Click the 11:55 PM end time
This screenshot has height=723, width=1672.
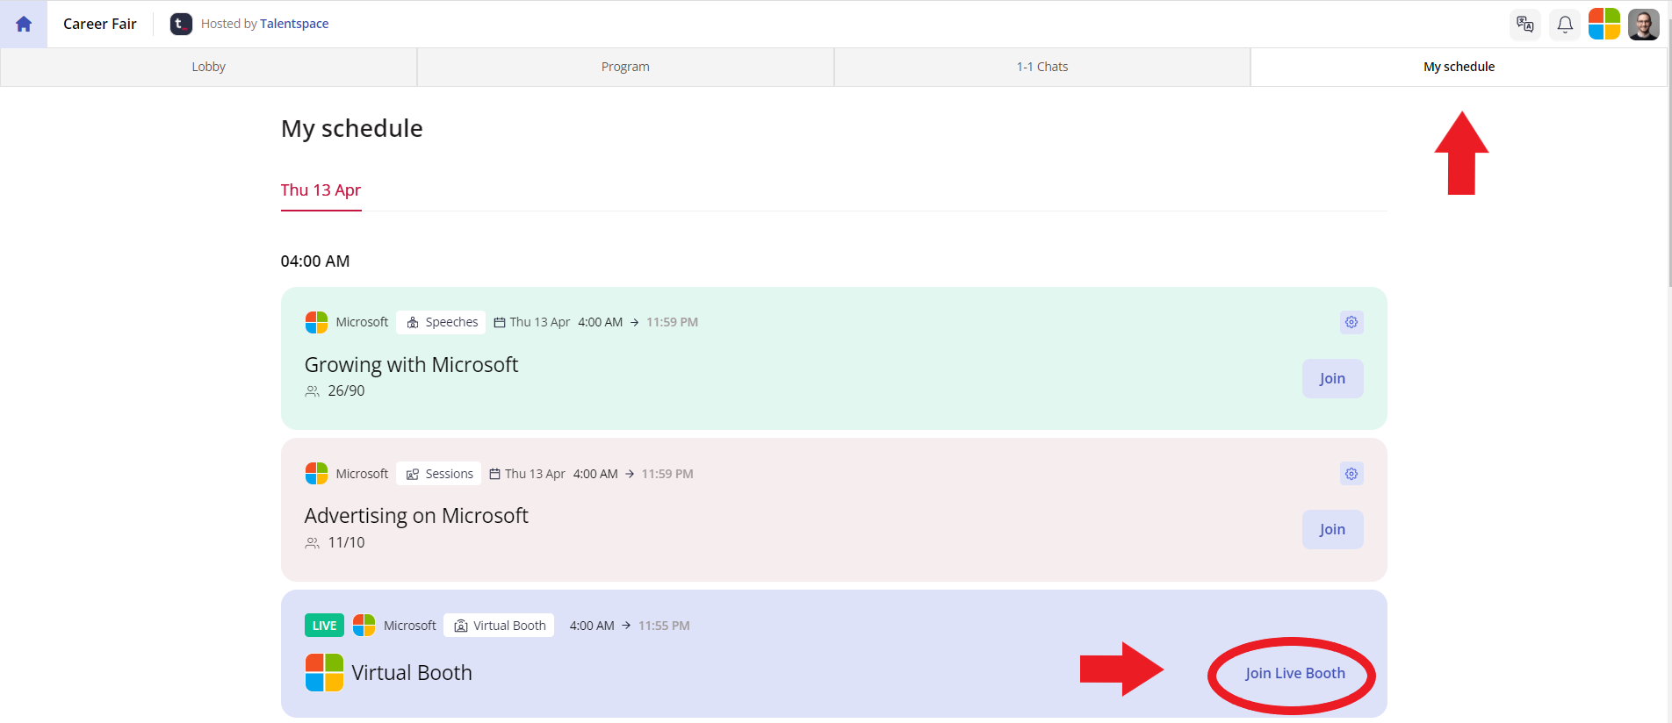coord(664,626)
